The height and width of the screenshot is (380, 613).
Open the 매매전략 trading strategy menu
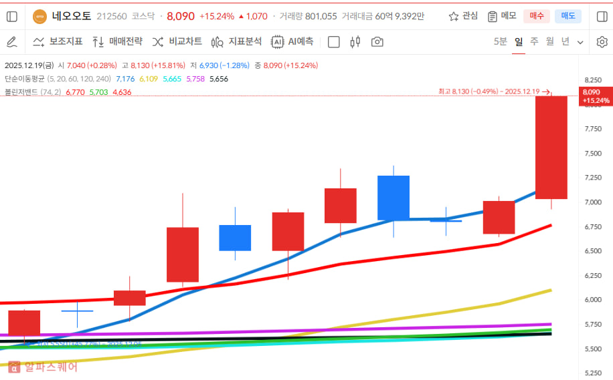tap(117, 41)
